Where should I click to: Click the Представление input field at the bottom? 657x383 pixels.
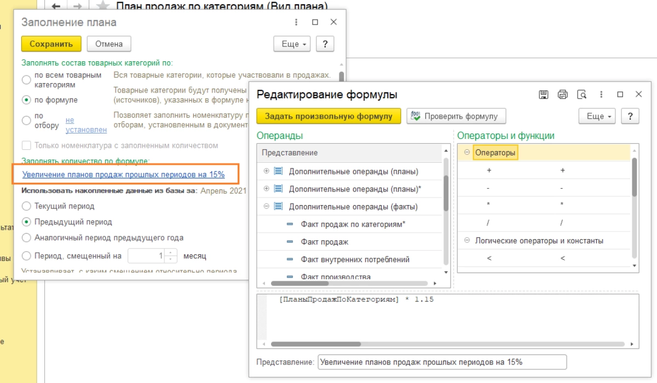(442, 362)
